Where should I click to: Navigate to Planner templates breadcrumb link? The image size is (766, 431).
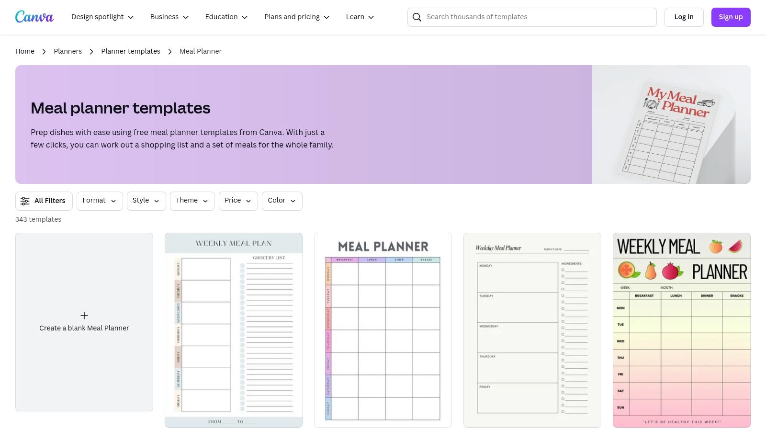(x=130, y=51)
